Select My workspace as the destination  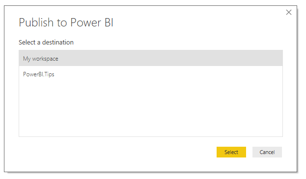point(151,58)
